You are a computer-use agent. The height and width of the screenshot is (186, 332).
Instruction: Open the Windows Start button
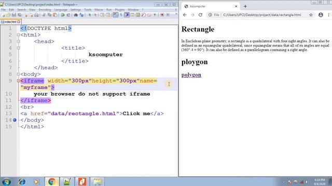(6, 182)
